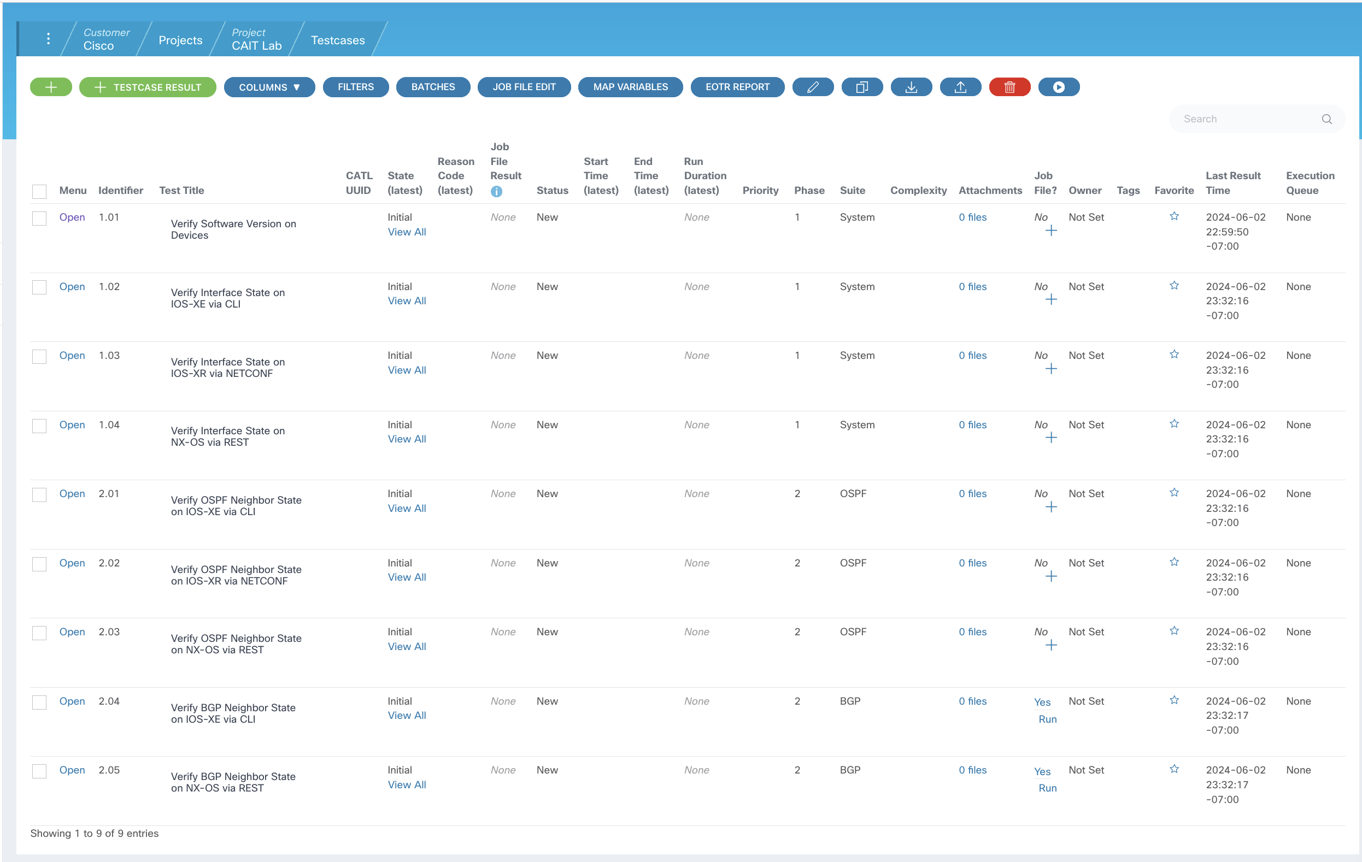
Task: Favorite testcase 1.01 with the star
Action: pyautogui.click(x=1173, y=216)
